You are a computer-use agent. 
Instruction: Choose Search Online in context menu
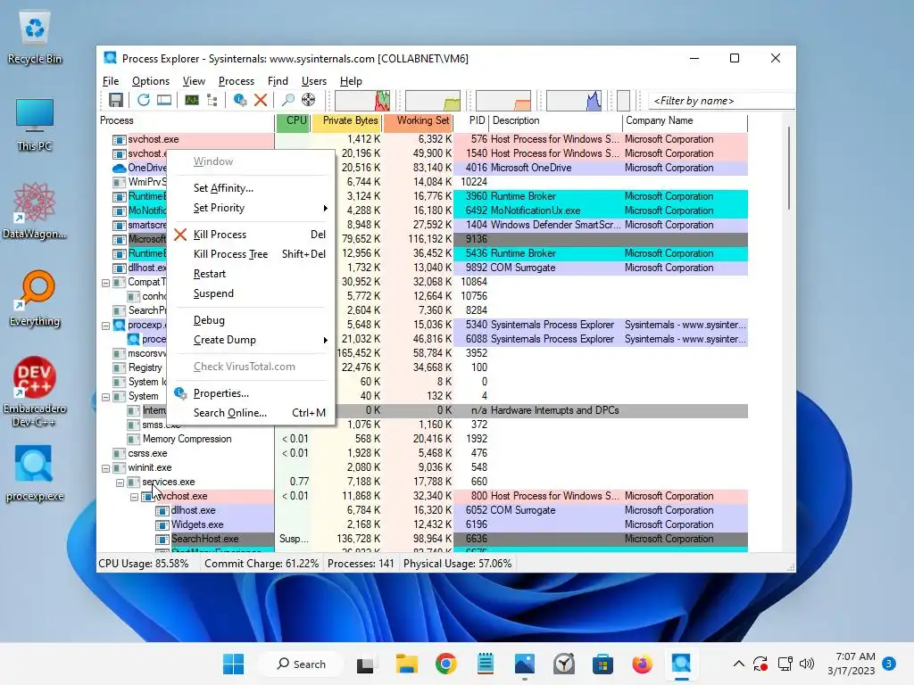[x=251, y=413]
